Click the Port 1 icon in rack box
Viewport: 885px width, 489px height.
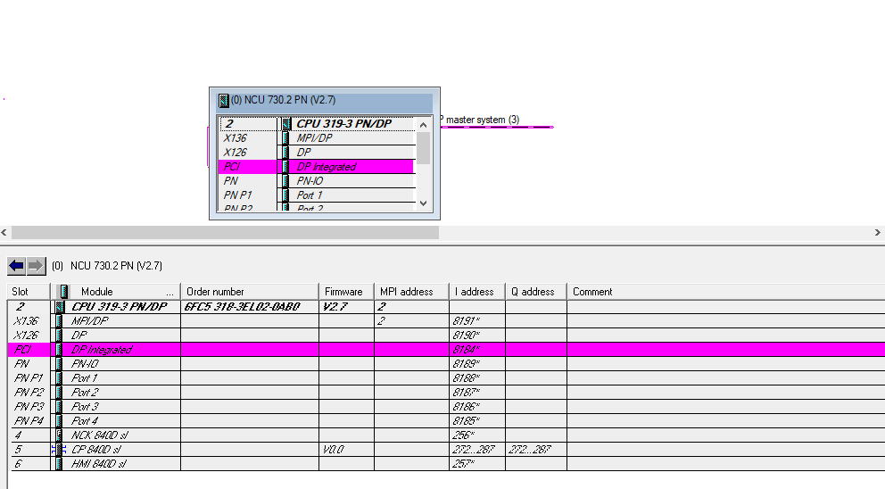[x=285, y=195]
